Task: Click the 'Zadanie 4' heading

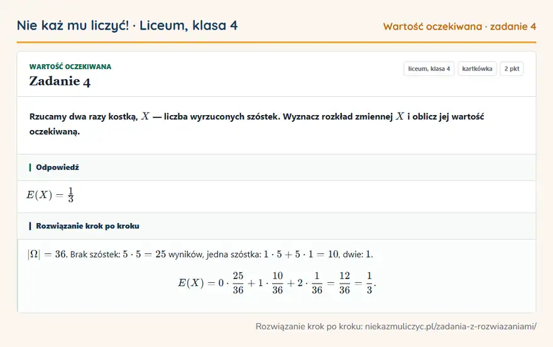Action: tap(60, 82)
